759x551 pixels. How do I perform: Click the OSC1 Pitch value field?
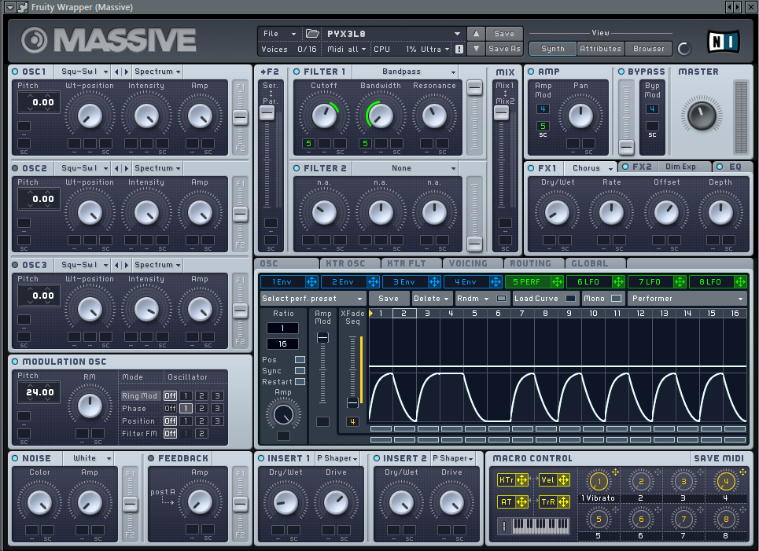click(39, 102)
